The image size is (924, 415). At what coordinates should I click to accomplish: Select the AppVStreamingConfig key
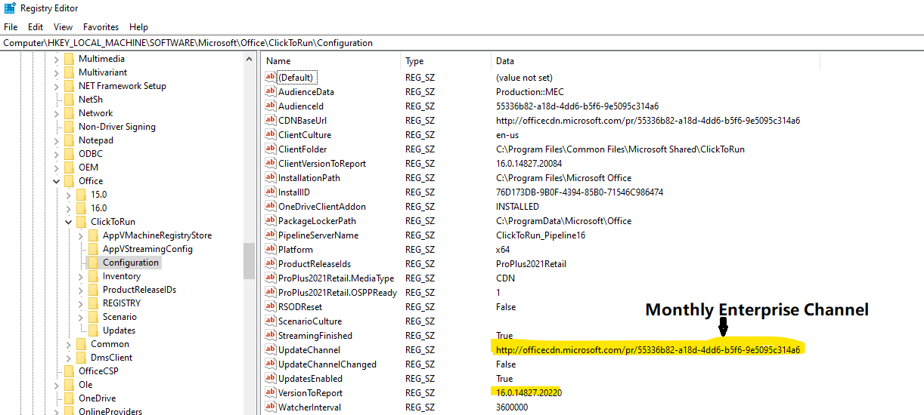(147, 248)
